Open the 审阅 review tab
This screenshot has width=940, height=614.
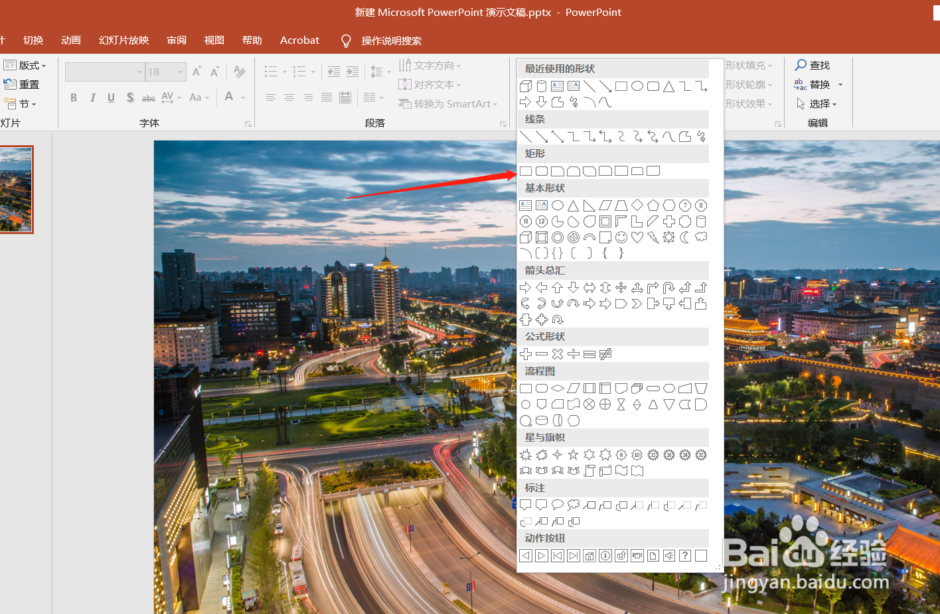tap(177, 40)
